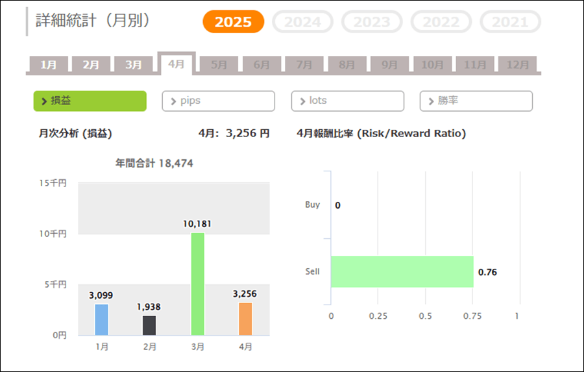
Task: Open the 6月 month tab
Action: click(x=262, y=64)
